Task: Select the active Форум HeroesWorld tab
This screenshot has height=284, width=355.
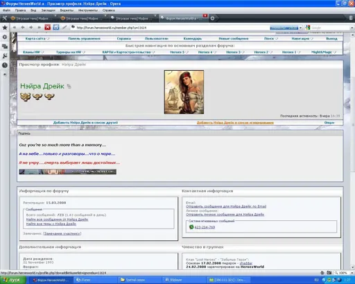Action: coord(184,18)
